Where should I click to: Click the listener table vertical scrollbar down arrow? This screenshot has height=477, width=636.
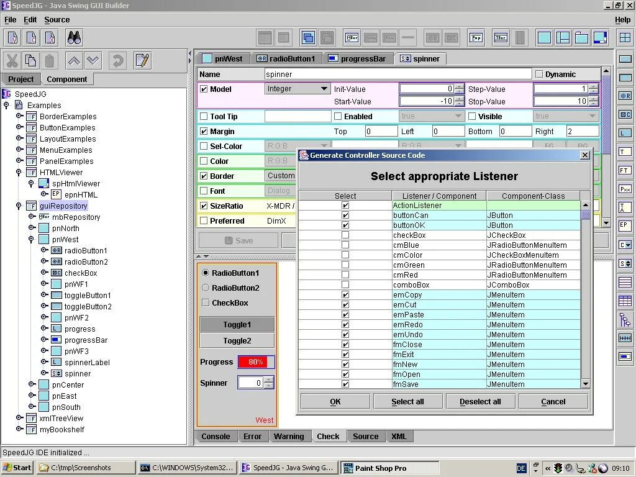585,384
